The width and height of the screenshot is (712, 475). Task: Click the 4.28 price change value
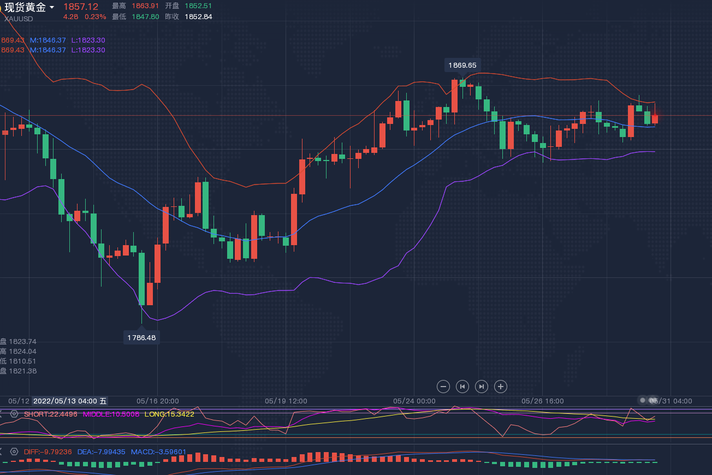(x=71, y=17)
